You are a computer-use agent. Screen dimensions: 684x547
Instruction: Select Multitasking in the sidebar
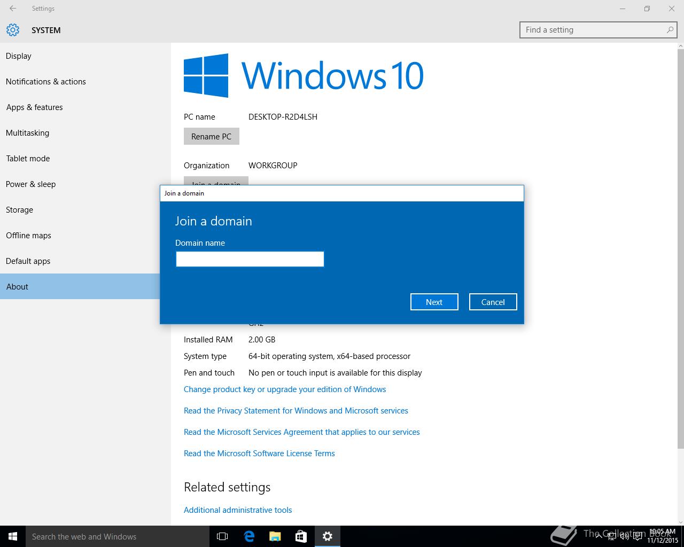85,133
